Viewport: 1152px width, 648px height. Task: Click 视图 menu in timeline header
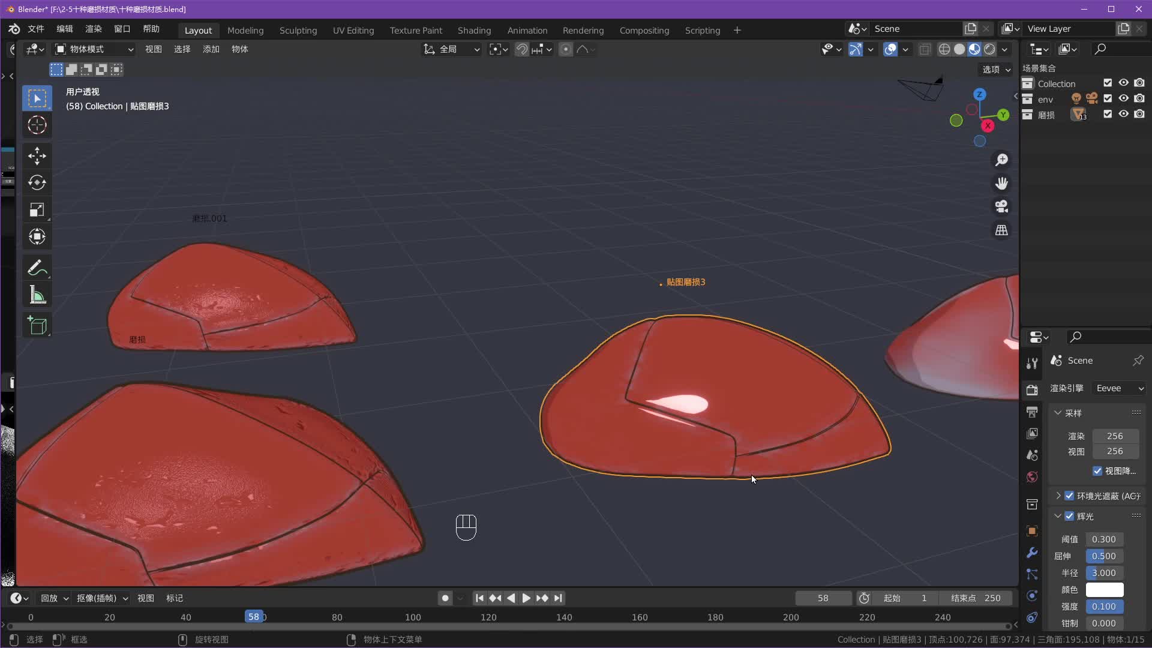click(146, 598)
